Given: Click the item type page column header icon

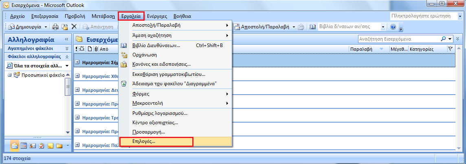Looking at the screenshot, I should click(90, 49).
